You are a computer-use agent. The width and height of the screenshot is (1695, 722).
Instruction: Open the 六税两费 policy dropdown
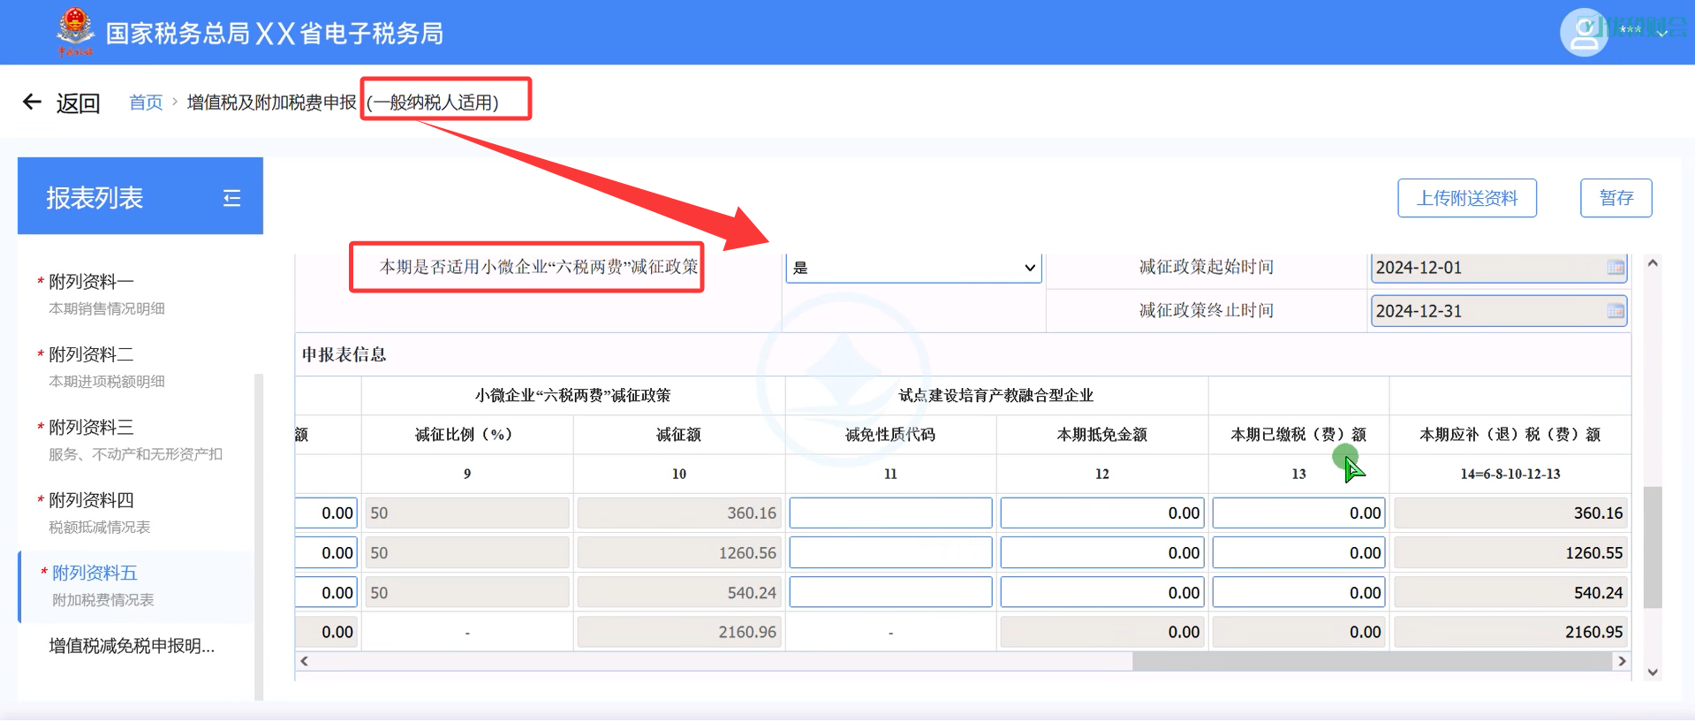point(913,268)
